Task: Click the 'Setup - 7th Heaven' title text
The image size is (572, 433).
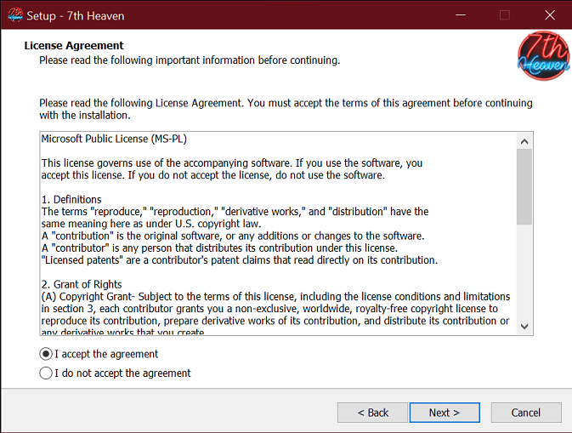Action: [76, 15]
